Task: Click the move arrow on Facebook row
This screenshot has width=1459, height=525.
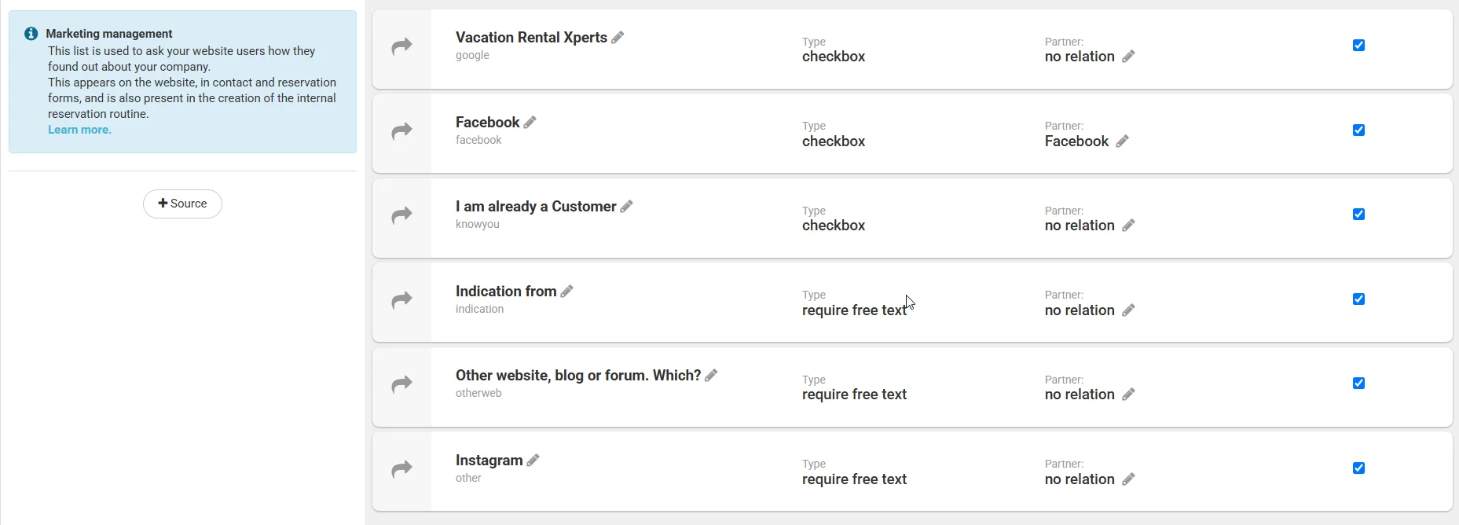Action: coord(401,130)
